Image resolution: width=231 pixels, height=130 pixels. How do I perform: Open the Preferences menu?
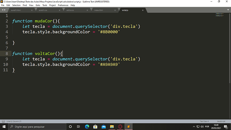tap(63, 5)
